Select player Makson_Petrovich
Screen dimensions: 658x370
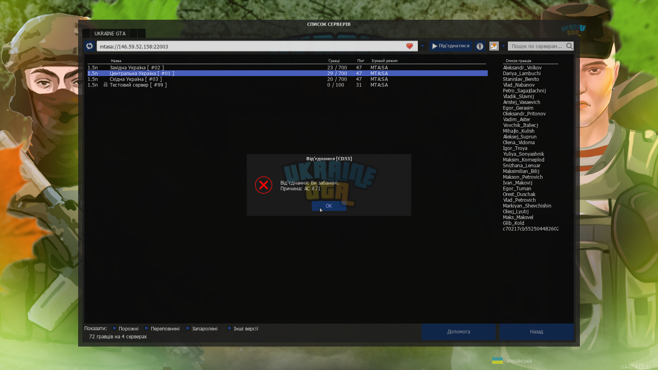pos(523,177)
